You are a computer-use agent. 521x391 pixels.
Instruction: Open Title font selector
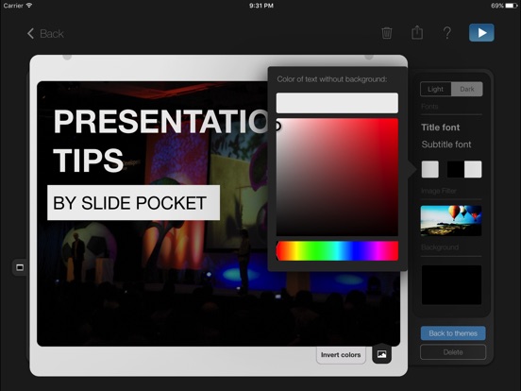click(440, 127)
